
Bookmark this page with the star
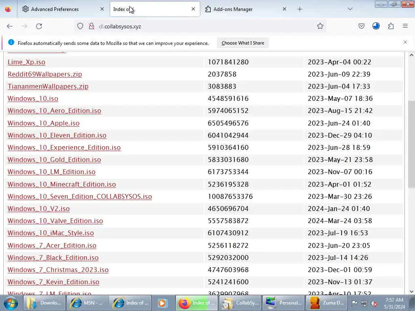coord(320,26)
